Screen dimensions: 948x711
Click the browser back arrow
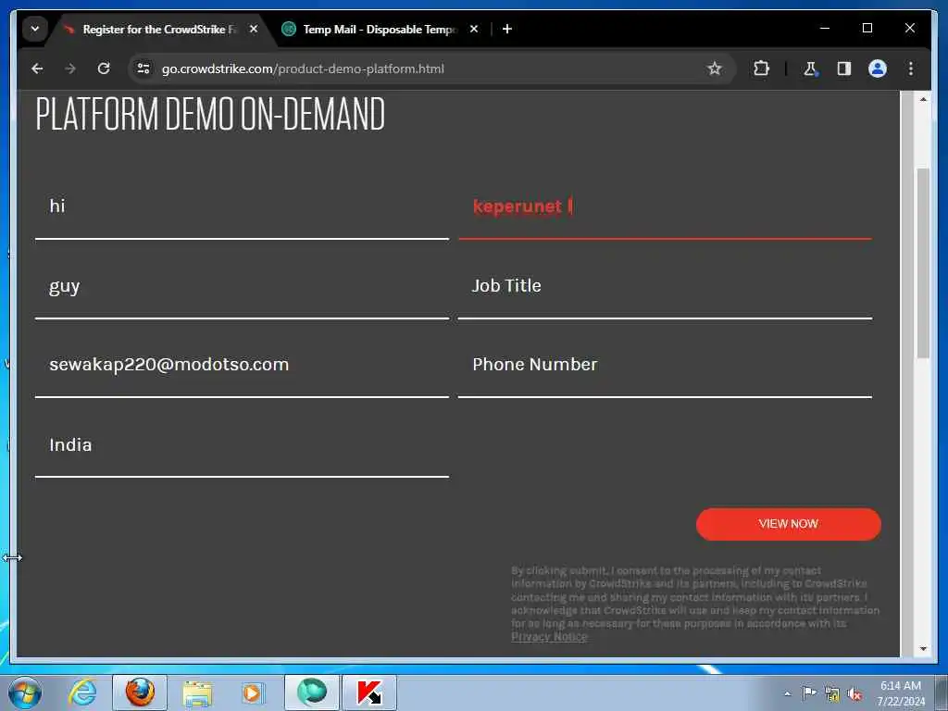click(37, 69)
